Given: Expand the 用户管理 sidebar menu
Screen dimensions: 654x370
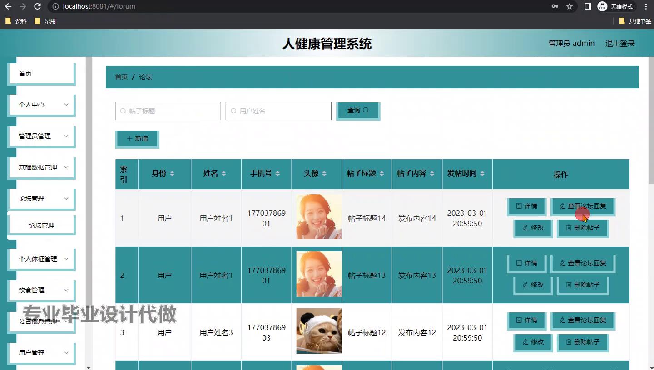Looking at the screenshot, I should pyautogui.click(x=41, y=353).
